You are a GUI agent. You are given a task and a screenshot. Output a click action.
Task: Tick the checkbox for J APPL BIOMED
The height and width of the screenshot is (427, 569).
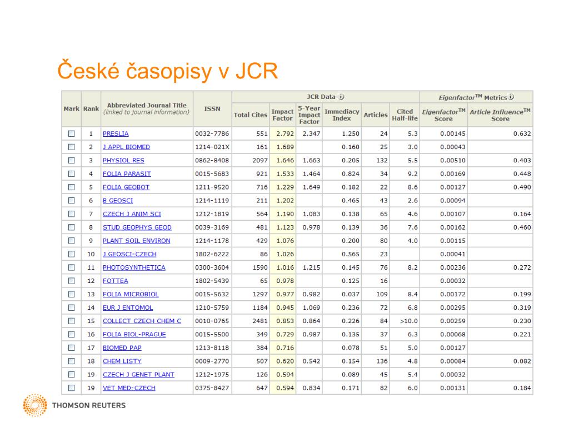pyautogui.click(x=72, y=147)
